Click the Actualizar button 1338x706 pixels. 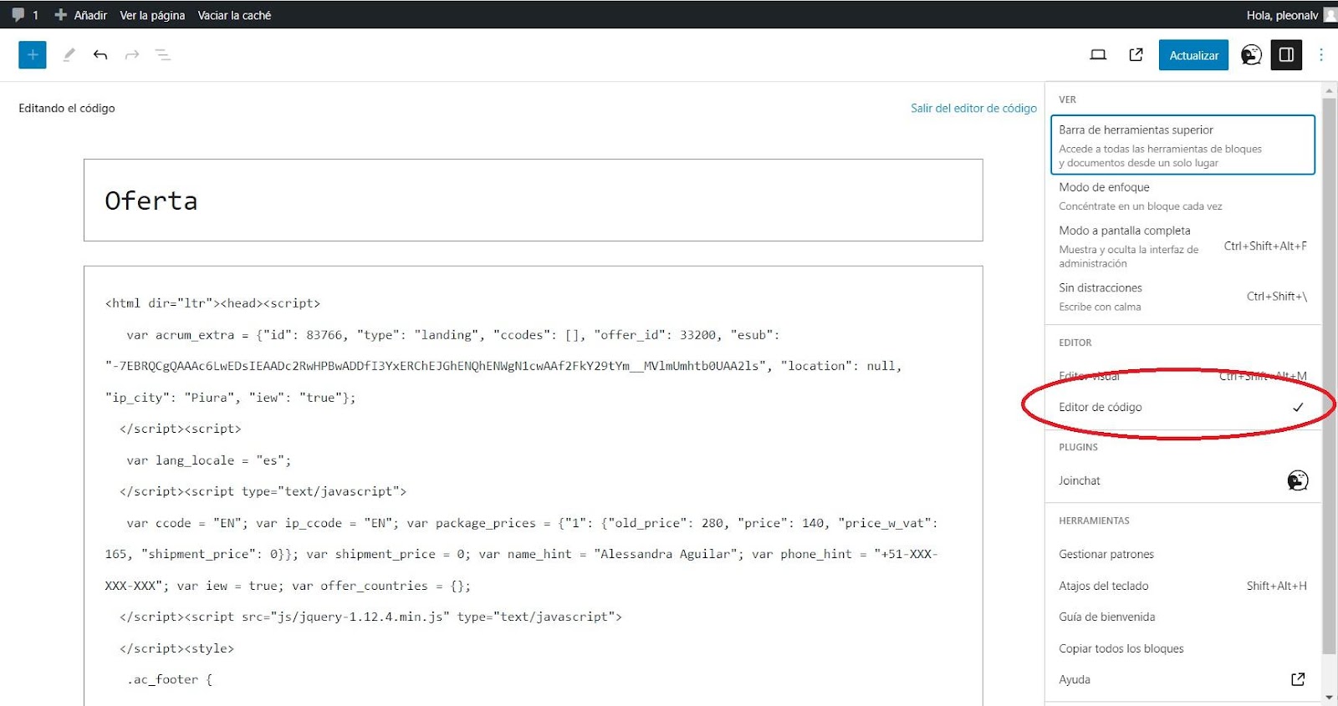pyautogui.click(x=1193, y=55)
